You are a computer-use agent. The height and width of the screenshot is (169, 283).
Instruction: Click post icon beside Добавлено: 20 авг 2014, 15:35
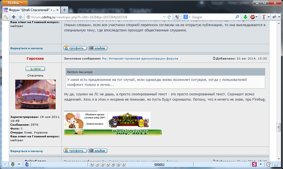tap(214, 58)
